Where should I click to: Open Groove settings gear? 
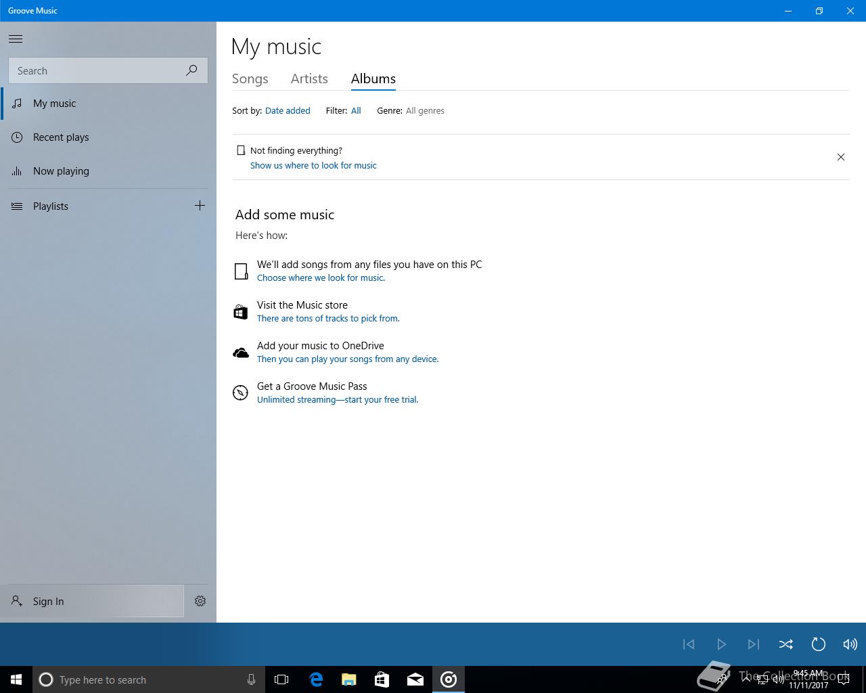pos(200,601)
